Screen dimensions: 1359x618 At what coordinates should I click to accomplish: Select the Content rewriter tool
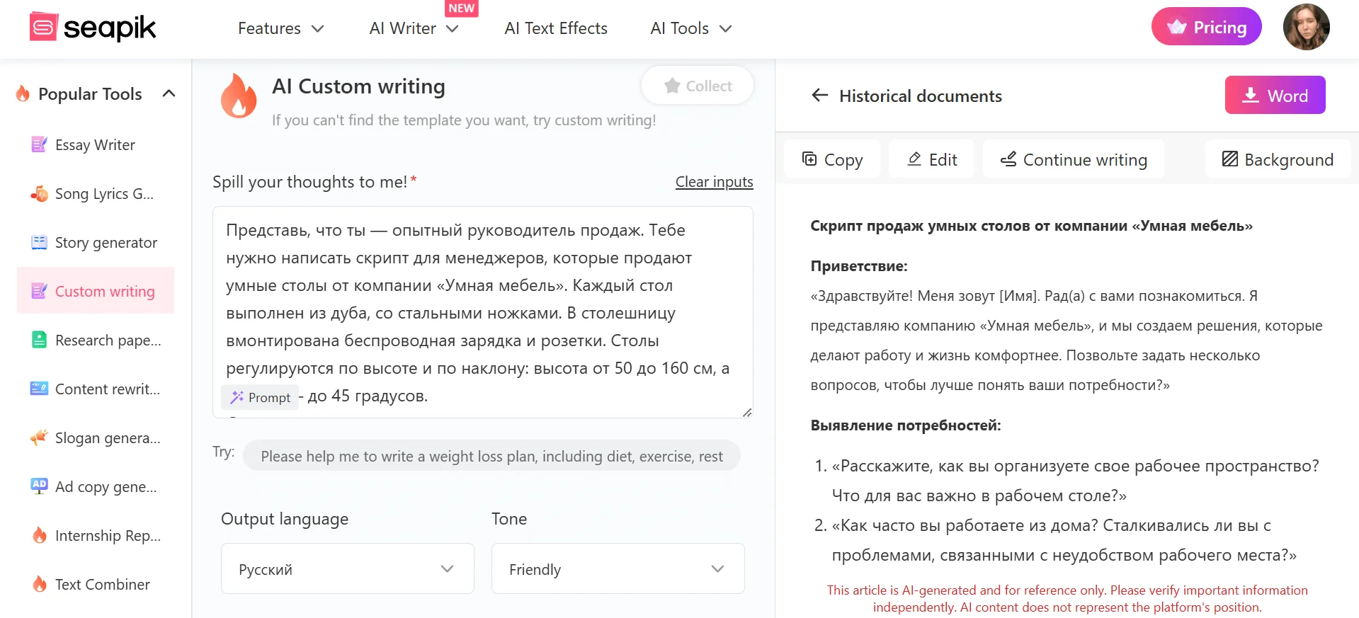tap(107, 389)
